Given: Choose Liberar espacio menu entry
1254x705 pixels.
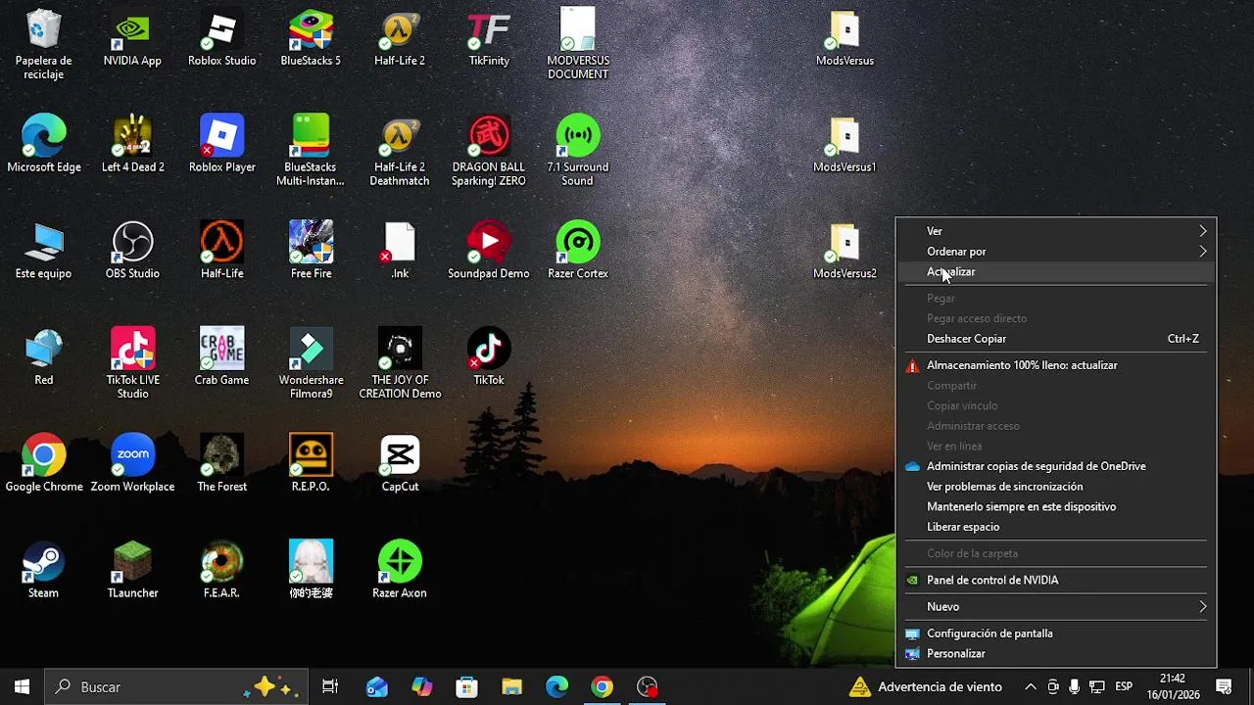Looking at the screenshot, I should [1056, 527].
